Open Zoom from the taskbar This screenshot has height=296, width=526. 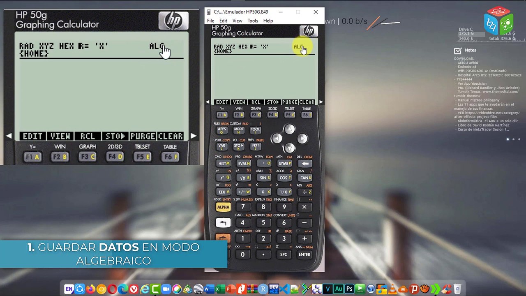click(166, 289)
